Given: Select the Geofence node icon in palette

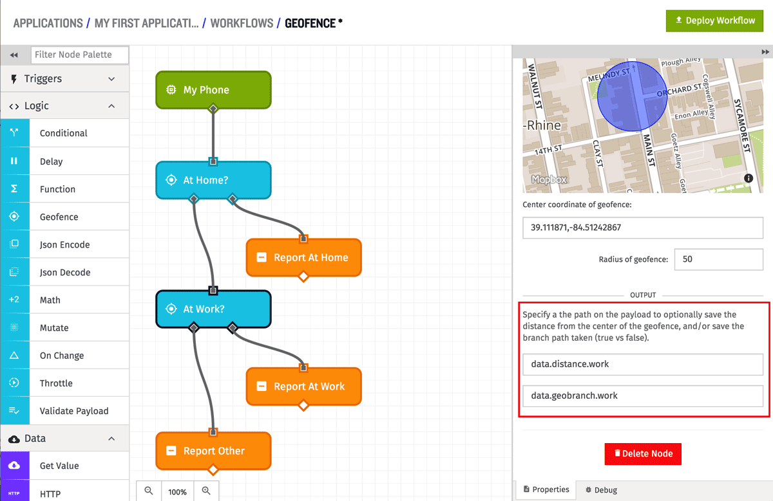Looking at the screenshot, I should (14, 217).
